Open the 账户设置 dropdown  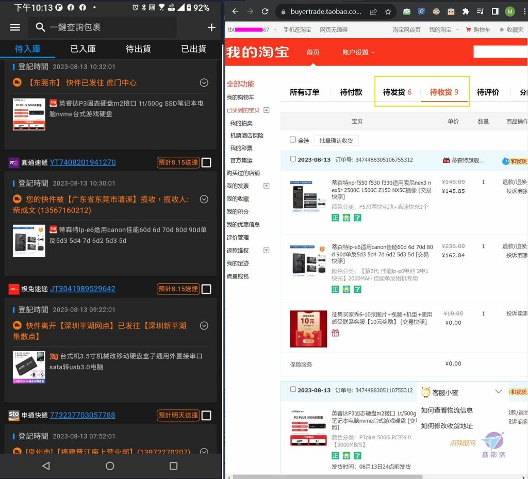coord(358,52)
